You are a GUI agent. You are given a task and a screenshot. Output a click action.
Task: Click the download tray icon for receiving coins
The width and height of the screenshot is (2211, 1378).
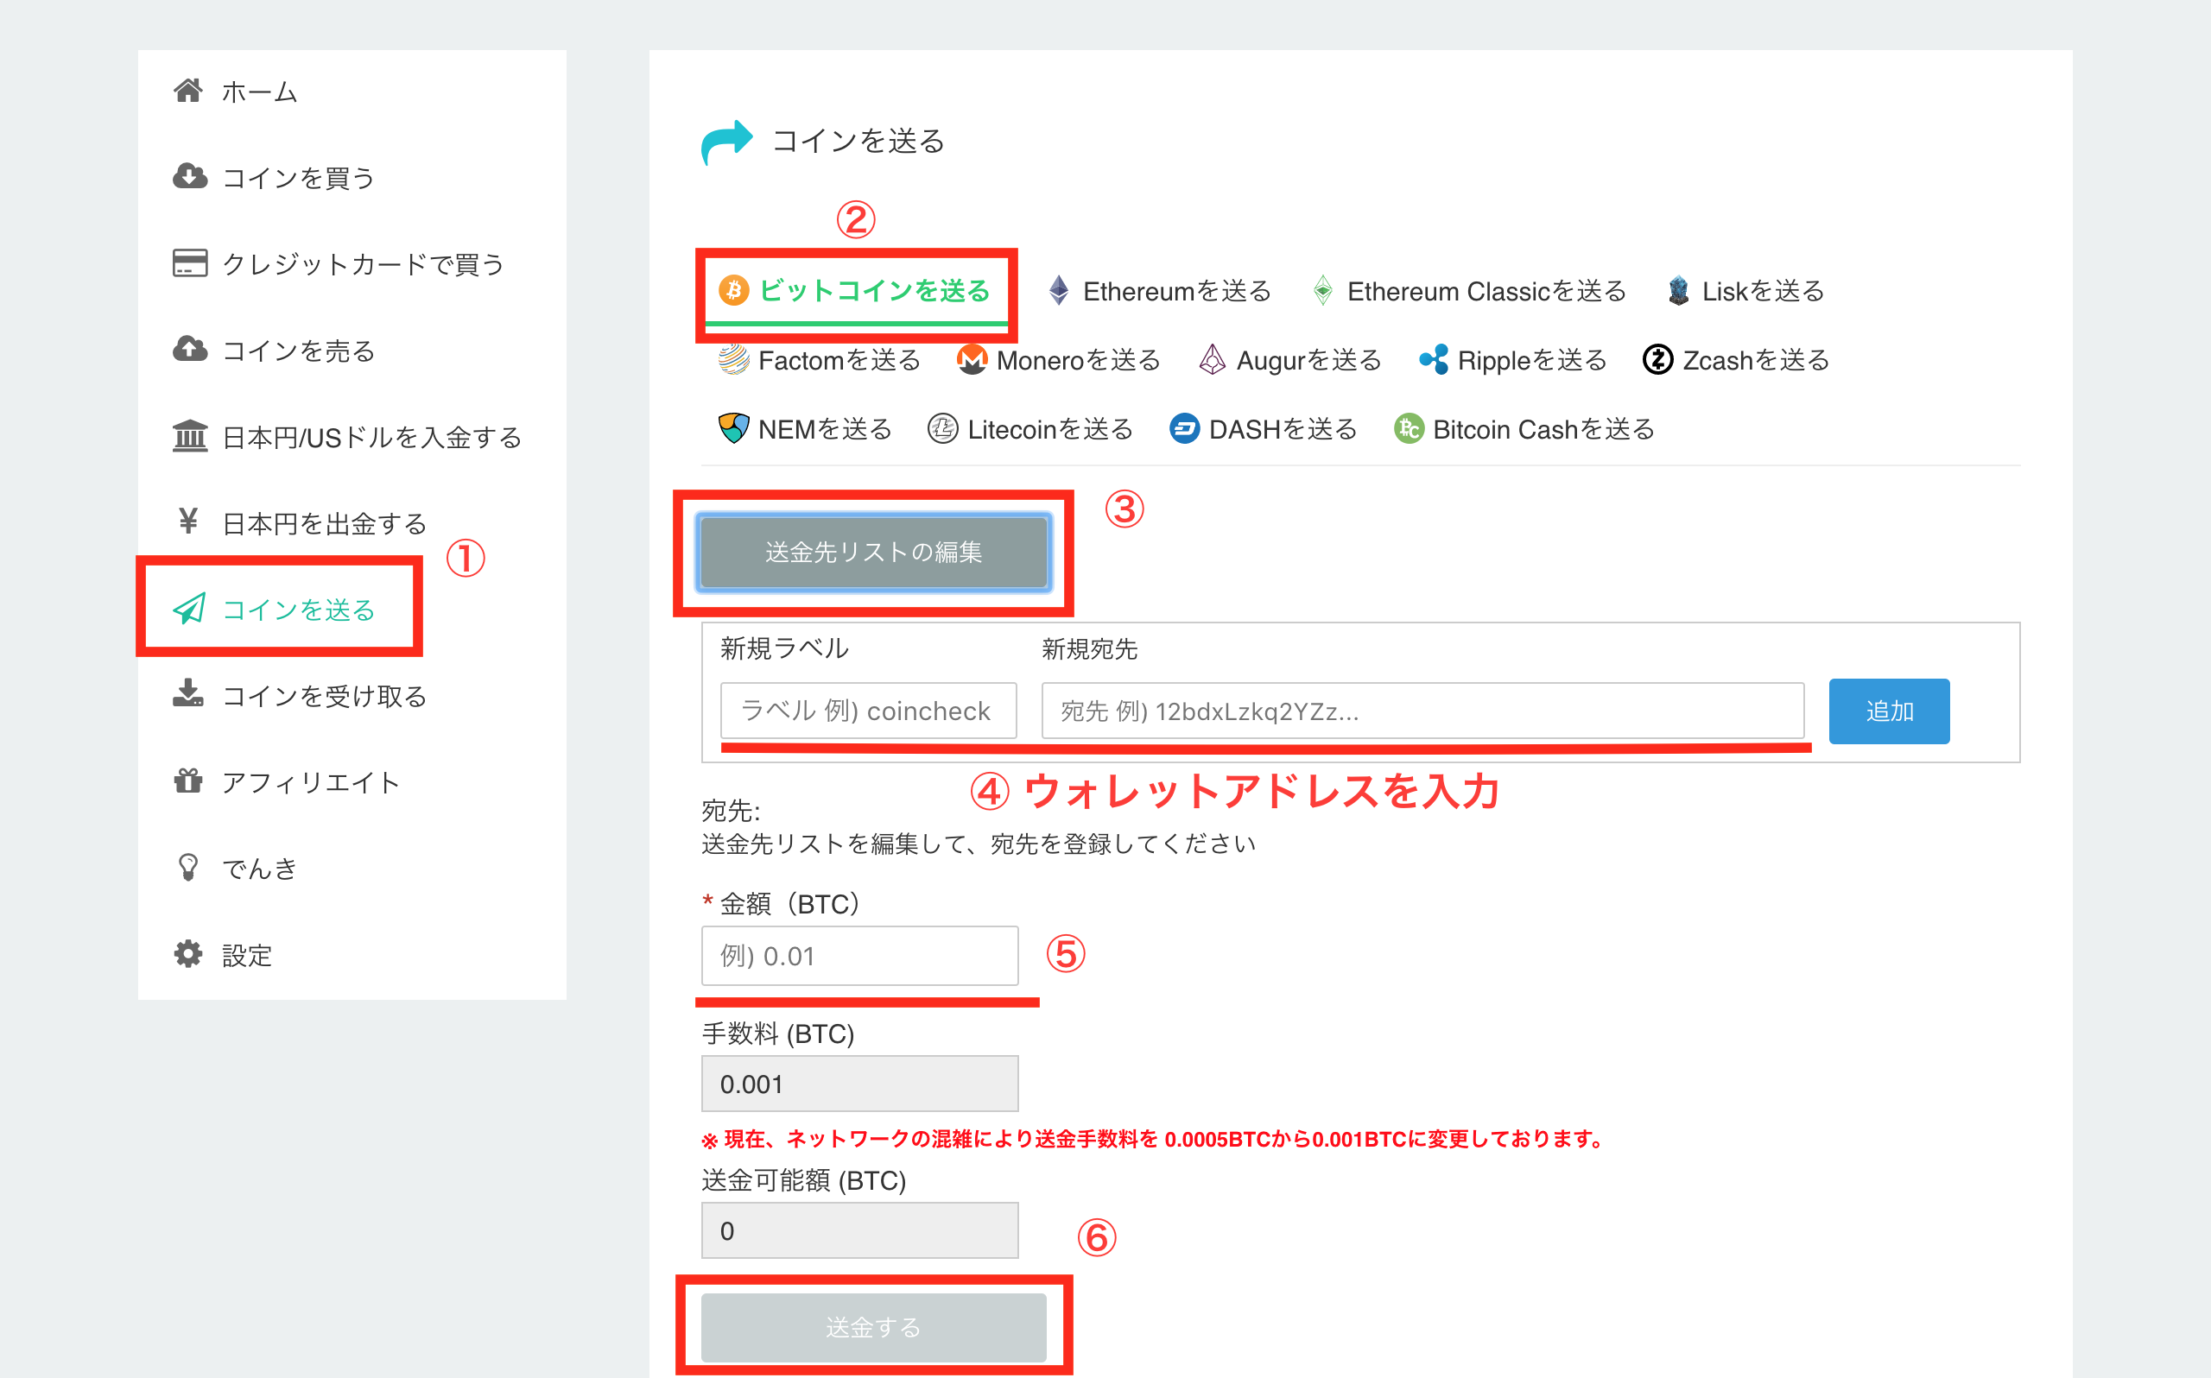coord(188,692)
